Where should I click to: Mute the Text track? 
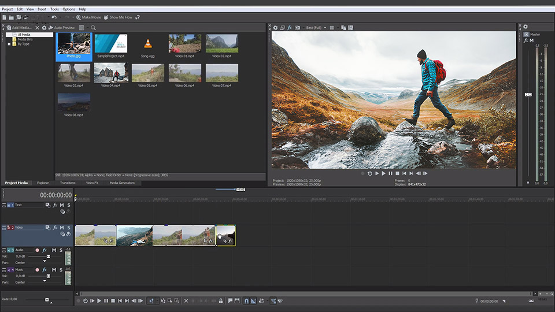coord(62,205)
